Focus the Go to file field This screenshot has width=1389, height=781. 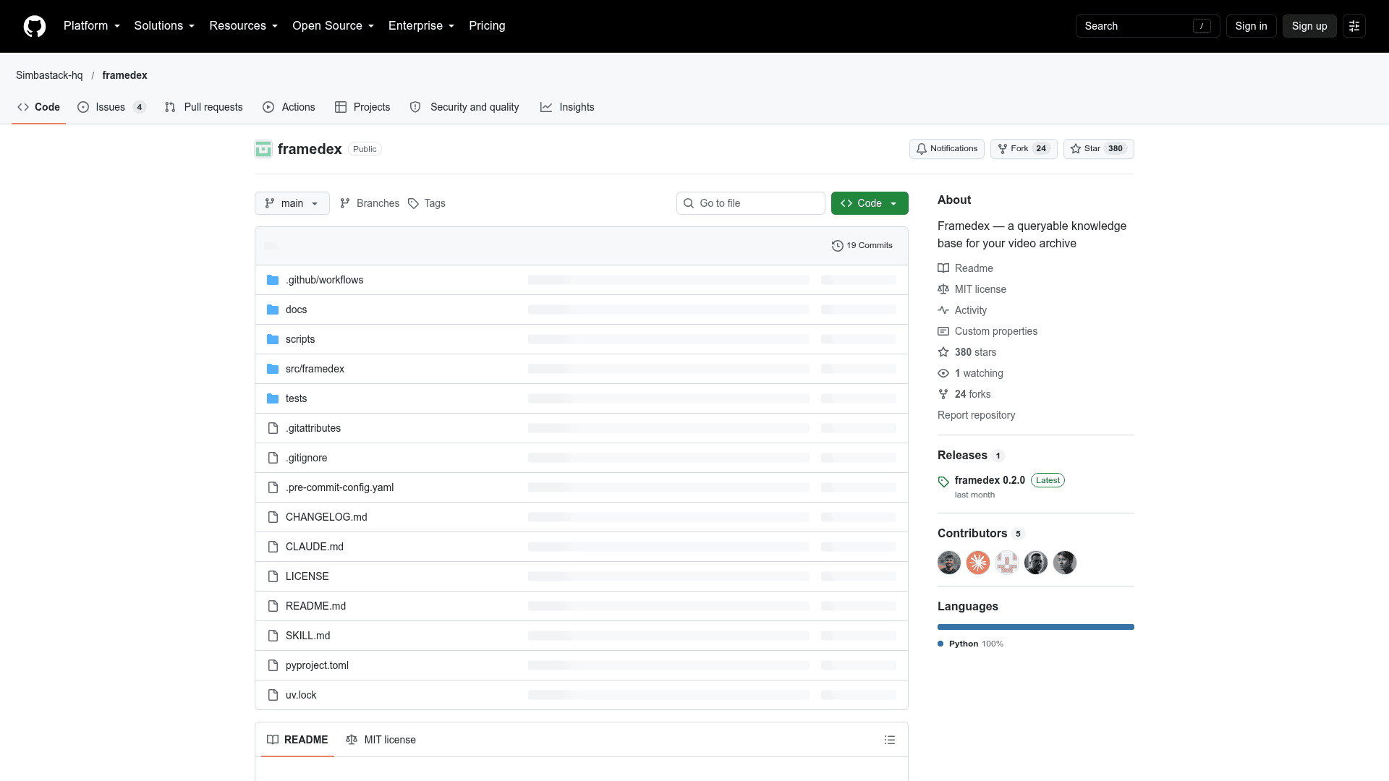pyautogui.click(x=751, y=203)
